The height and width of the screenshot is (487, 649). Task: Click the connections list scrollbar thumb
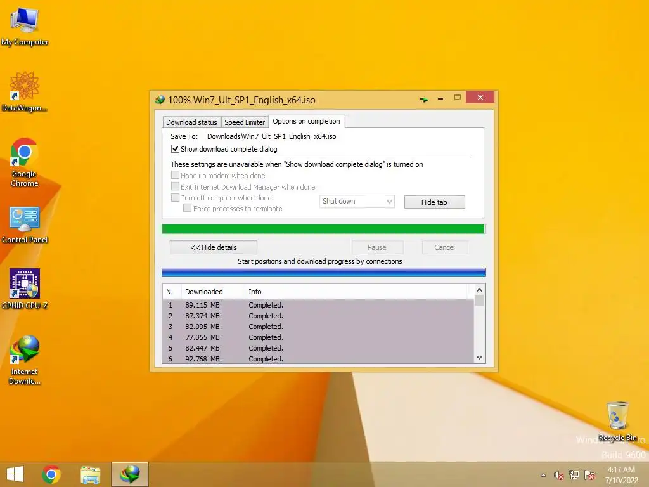(x=479, y=300)
